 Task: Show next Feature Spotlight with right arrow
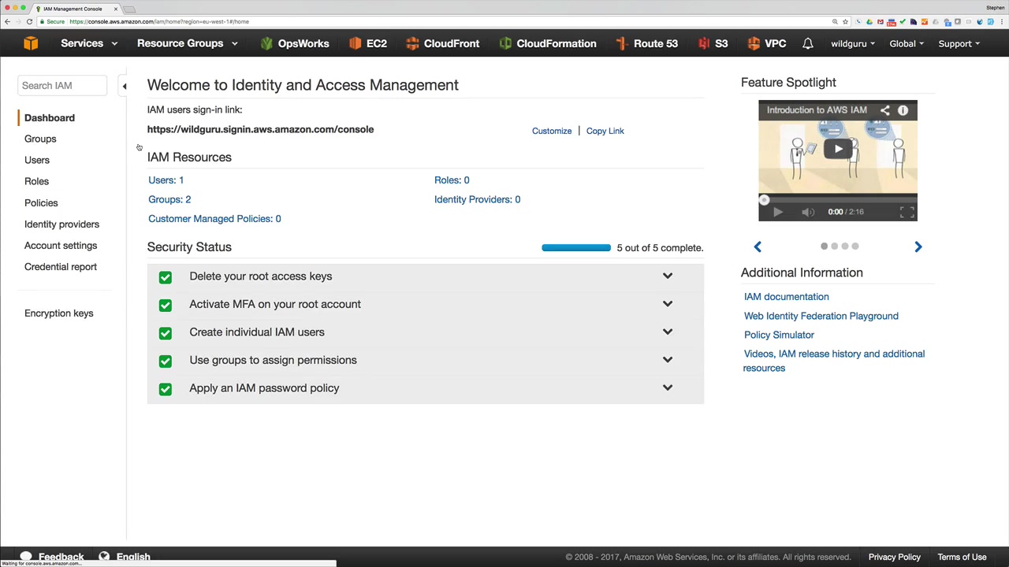click(918, 247)
